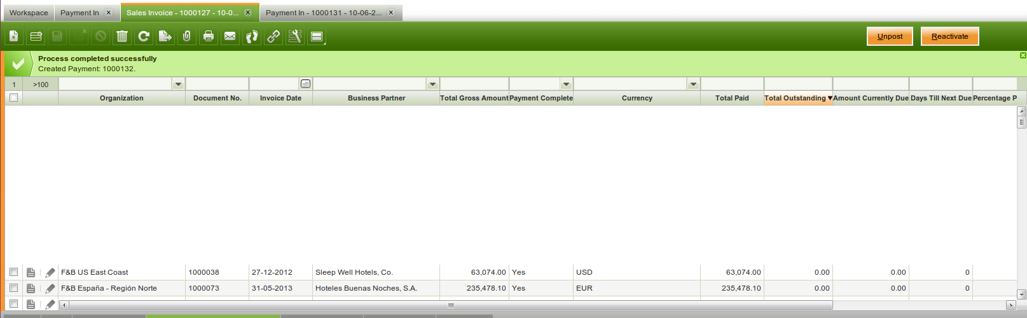1027x318 pixels.
Task: Click the horizontal scrollbar right arrow
Action: point(1010,305)
